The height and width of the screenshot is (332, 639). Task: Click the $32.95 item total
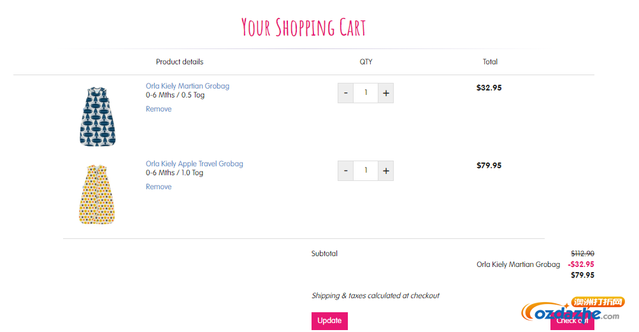[489, 88]
